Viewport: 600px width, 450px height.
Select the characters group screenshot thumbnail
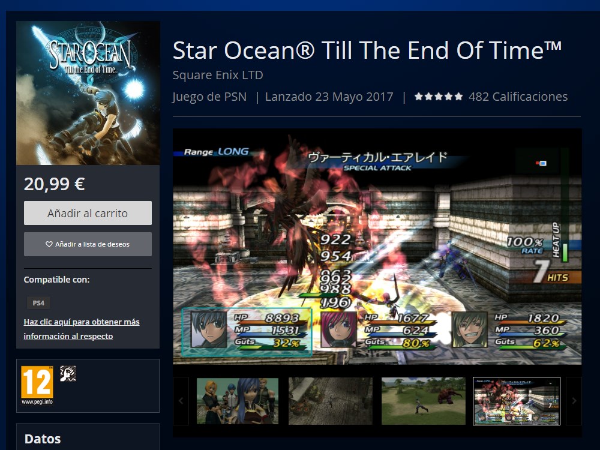(x=238, y=401)
